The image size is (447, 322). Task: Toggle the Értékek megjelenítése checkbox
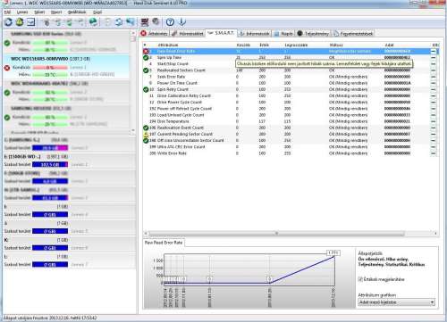(x=360, y=279)
